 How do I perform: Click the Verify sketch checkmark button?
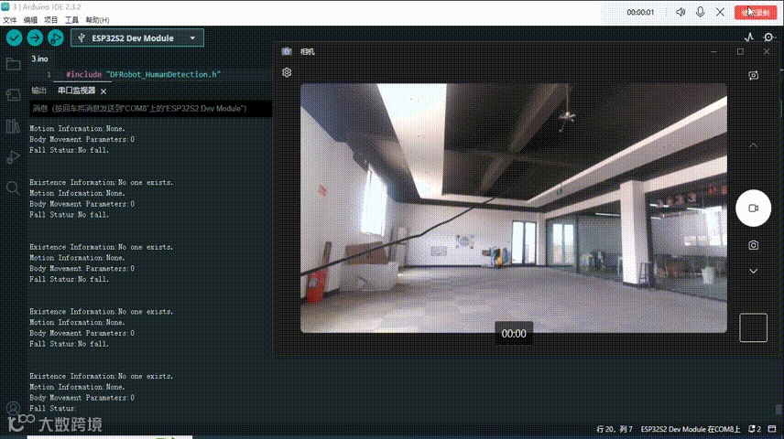[x=14, y=38]
